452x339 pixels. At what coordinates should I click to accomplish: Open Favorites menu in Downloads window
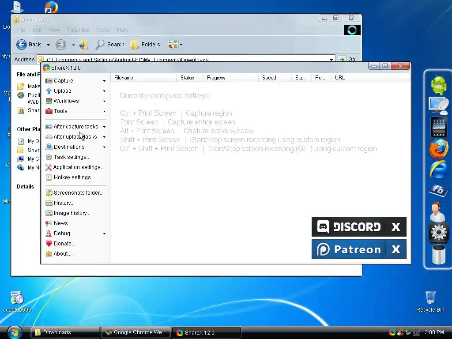78,30
